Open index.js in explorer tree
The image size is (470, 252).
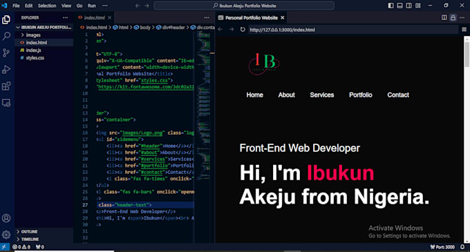pos(44,50)
